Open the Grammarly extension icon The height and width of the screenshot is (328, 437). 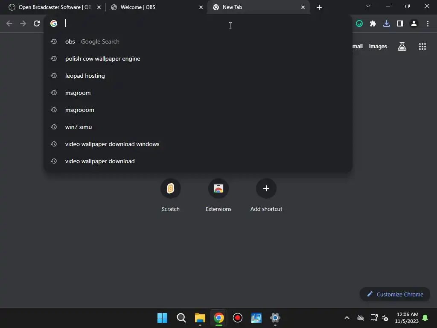tap(359, 24)
